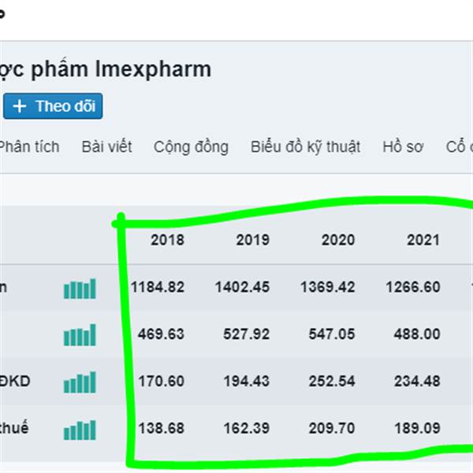Go to Biểu đồ kỹ thuật tab
The image size is (473, 473).
point(305,147)
